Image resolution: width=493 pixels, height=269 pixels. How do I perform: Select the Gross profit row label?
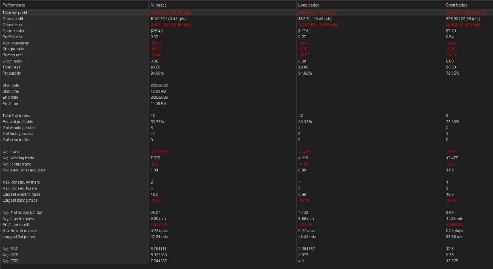pos(13,19)
